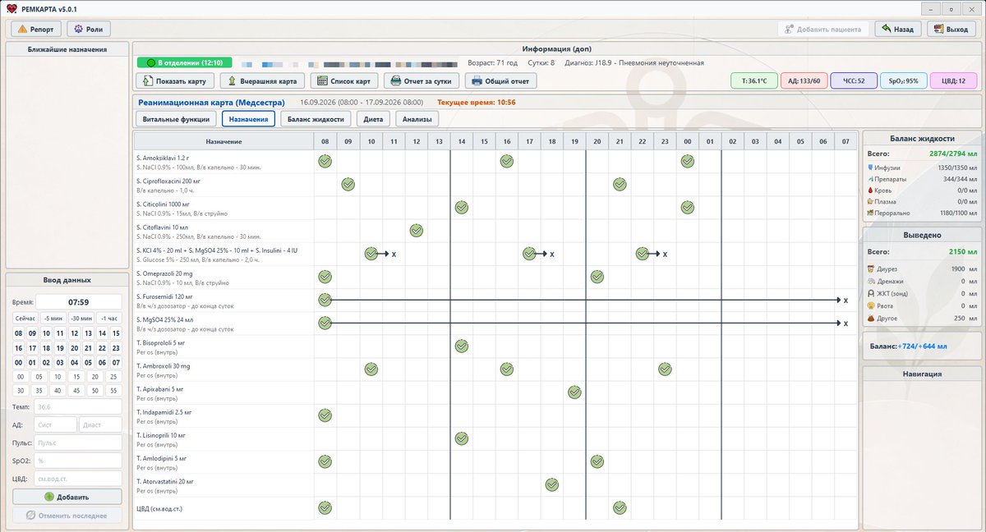
Task: Click the В отделении (12:10) status badge
Action: [x=184, y=62]
